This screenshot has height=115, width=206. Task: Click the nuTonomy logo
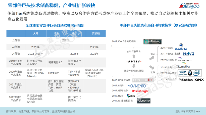[x=152, y=42]
